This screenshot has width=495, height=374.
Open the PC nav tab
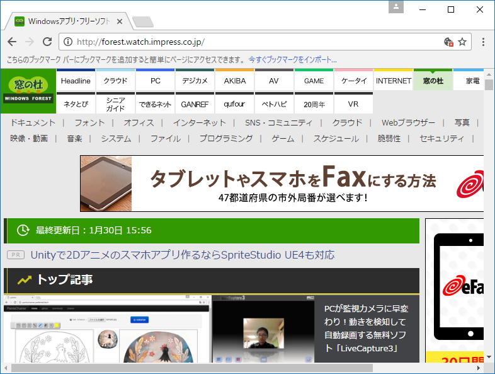(156, 80)
